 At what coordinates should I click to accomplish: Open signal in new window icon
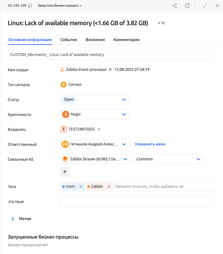(x=187, y=6)
